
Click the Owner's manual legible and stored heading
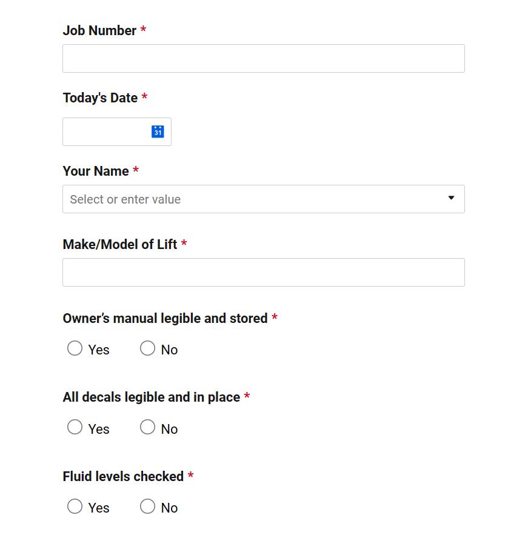coord(165,319)
